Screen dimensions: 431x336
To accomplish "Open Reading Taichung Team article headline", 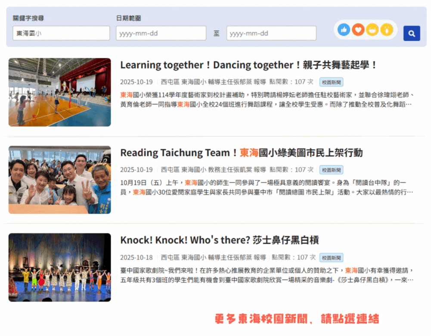I will (x=241, y=153).
